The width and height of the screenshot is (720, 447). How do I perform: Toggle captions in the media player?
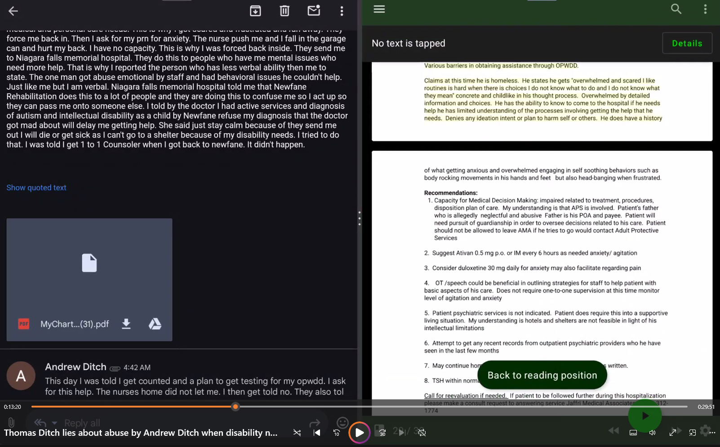[x=633, y=433]
